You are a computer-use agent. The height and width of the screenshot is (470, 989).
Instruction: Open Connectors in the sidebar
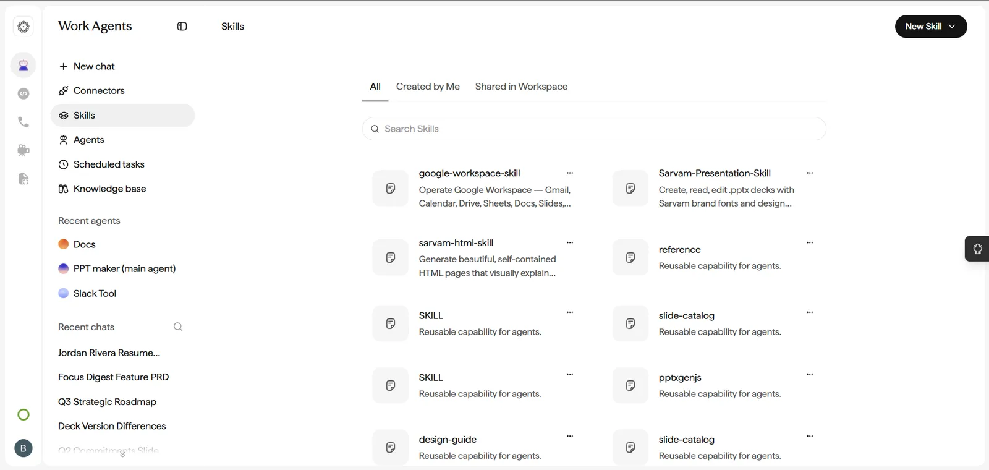[122, 91]
